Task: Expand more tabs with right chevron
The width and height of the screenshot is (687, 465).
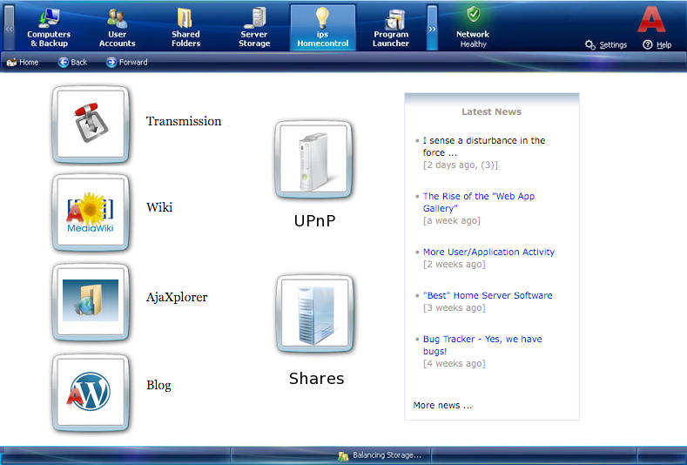Action: [432, 28]
